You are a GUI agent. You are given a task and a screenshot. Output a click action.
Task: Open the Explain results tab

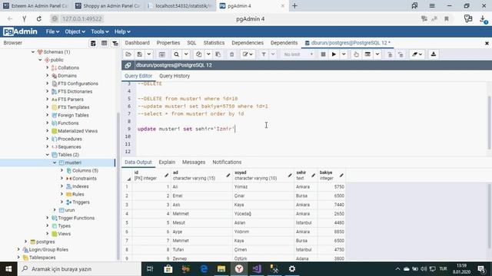pyautogui.click(x=167, y=162)
